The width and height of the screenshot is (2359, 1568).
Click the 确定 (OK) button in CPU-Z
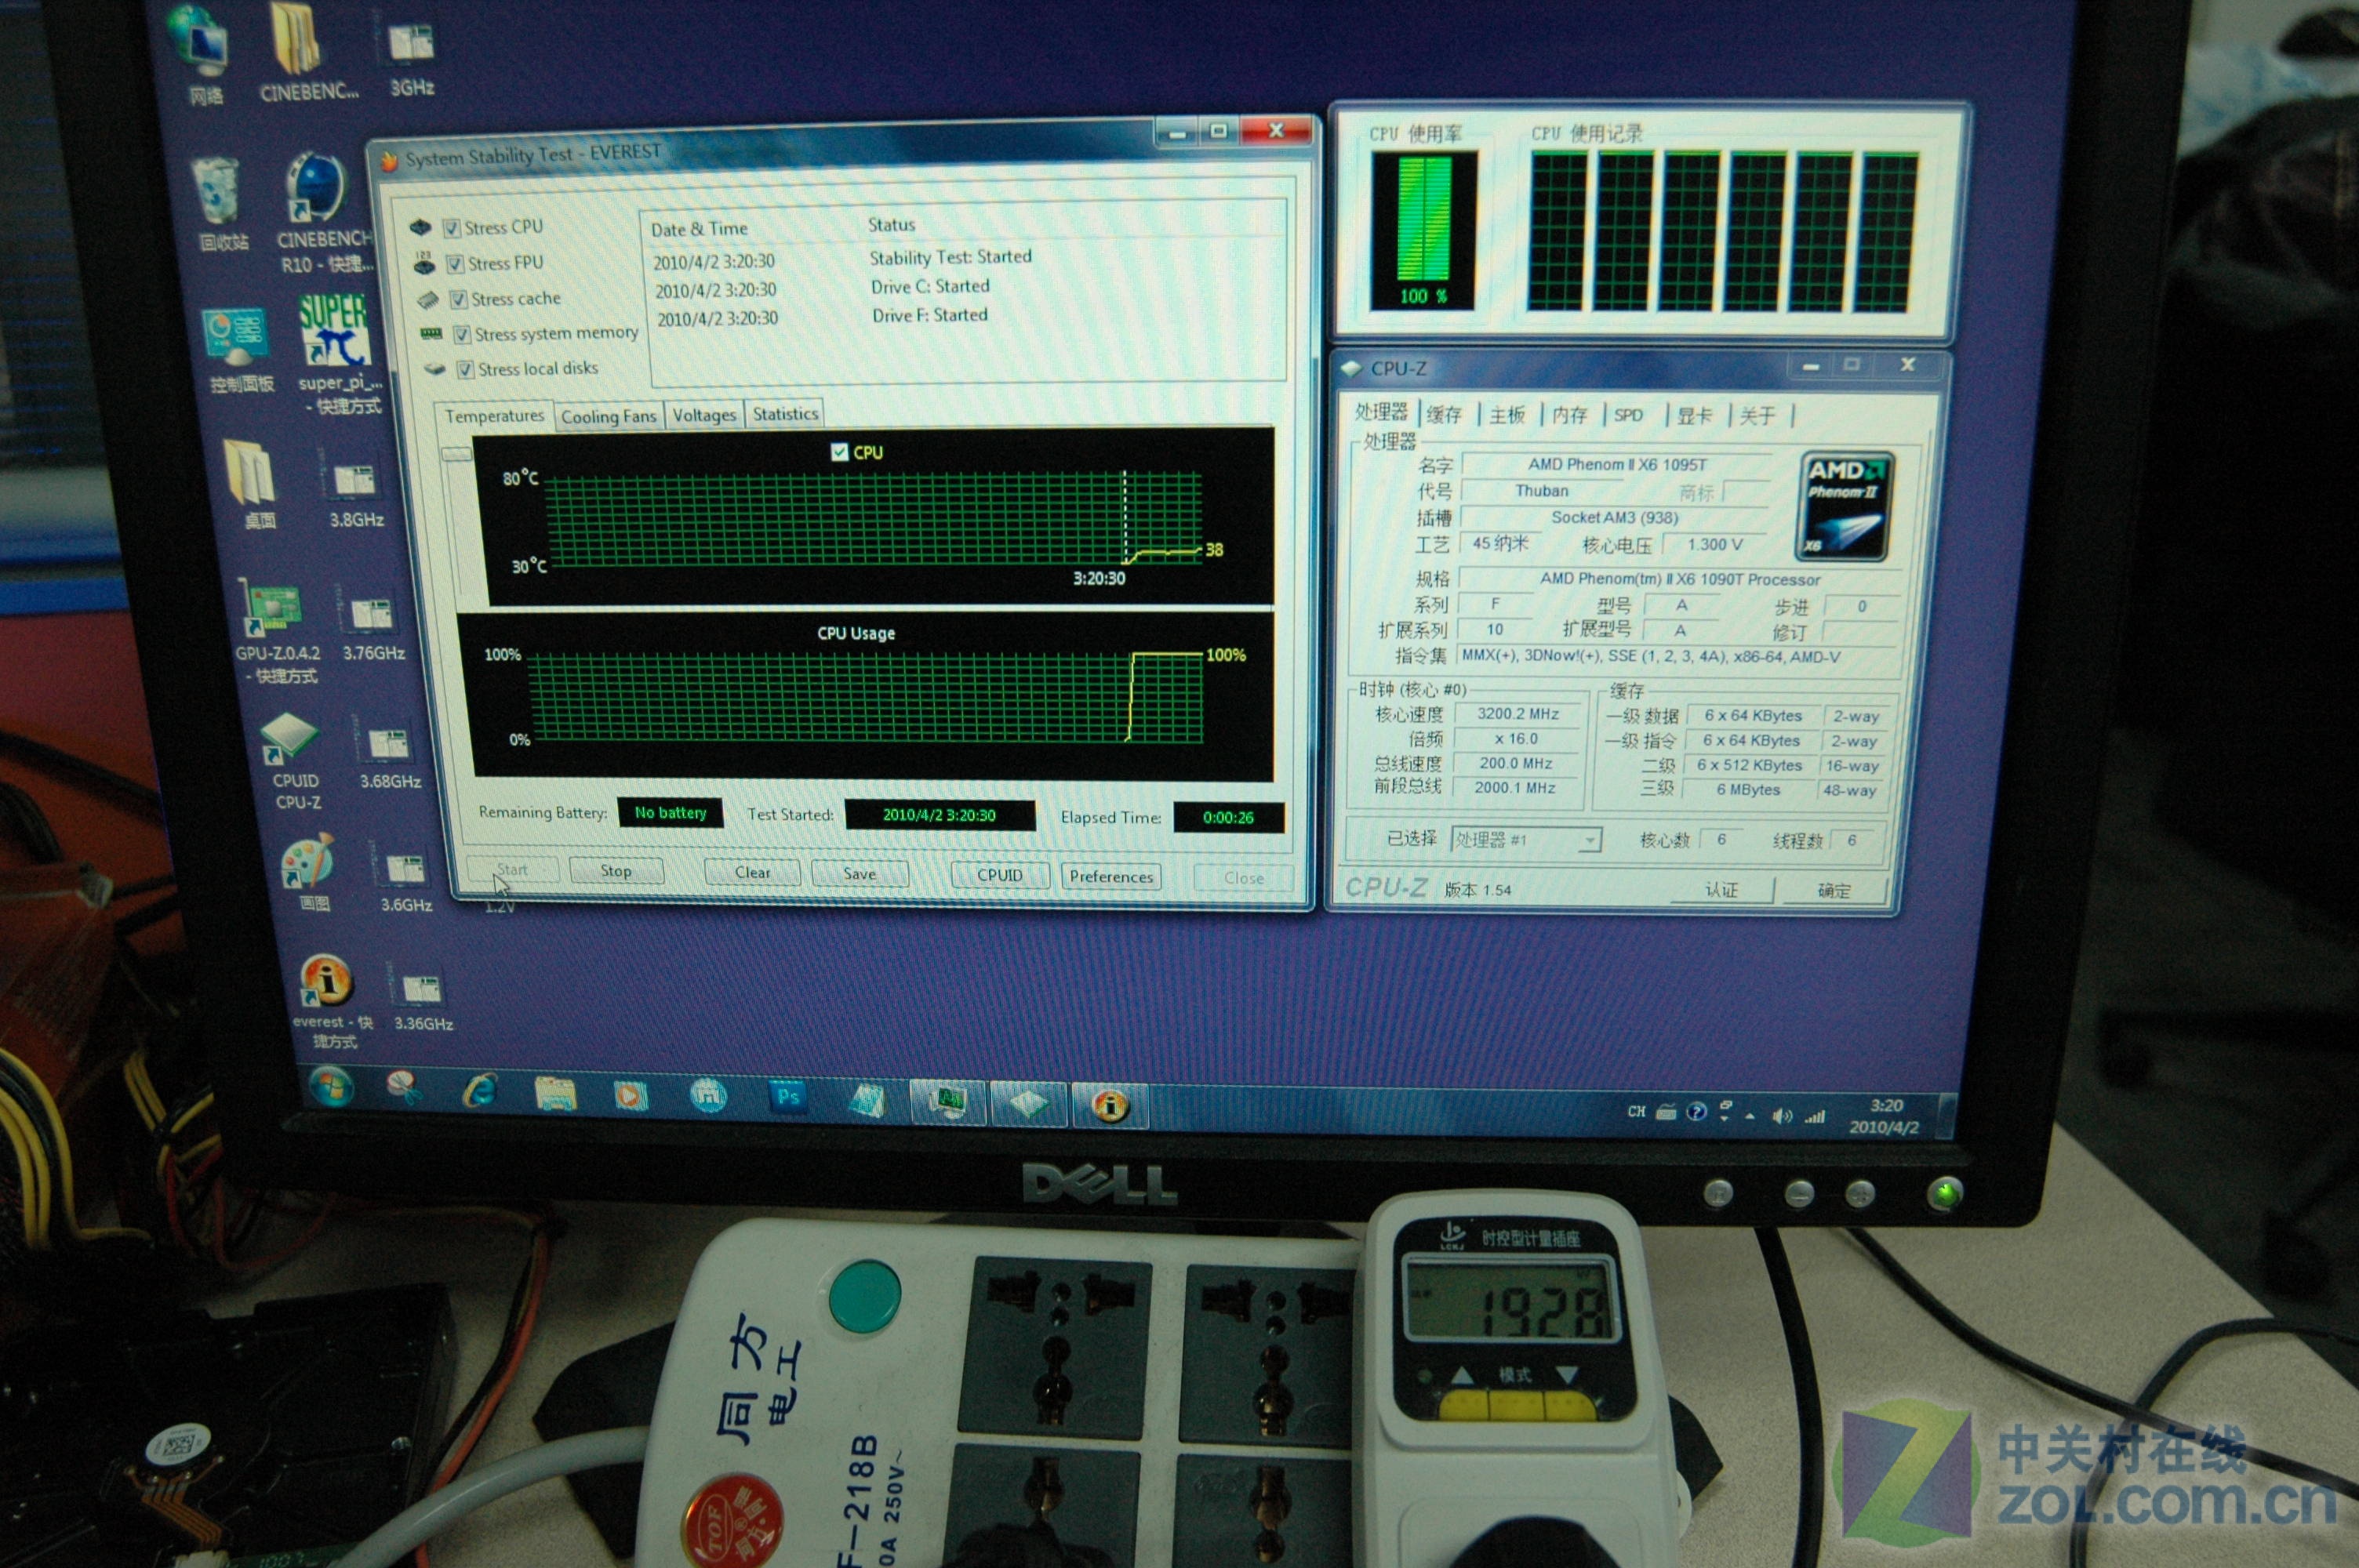(1834, 890)
